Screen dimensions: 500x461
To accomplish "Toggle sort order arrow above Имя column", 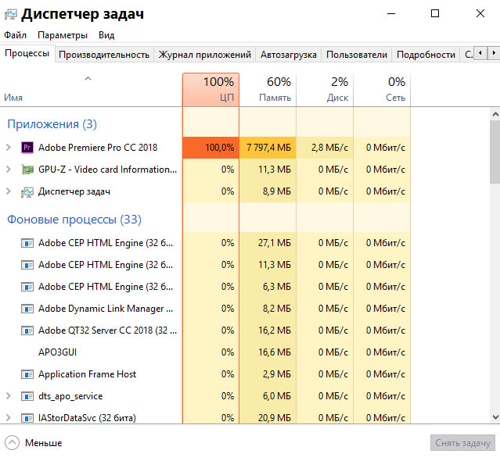I will click(88, 78).
